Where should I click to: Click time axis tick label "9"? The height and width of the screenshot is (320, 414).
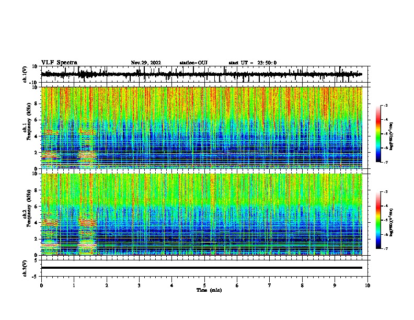pyautogui.click(x=335, y=285)
